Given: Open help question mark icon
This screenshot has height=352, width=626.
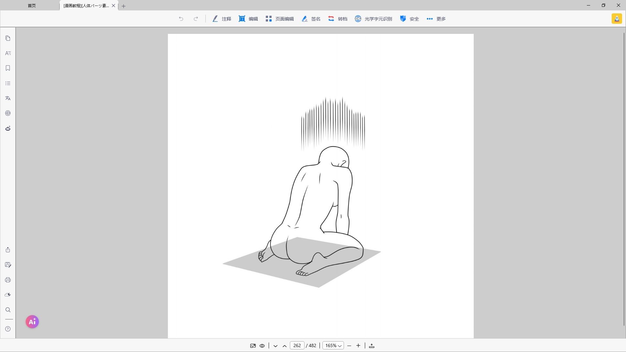Looking at the screenshot, I should click(x=8, y=329).
